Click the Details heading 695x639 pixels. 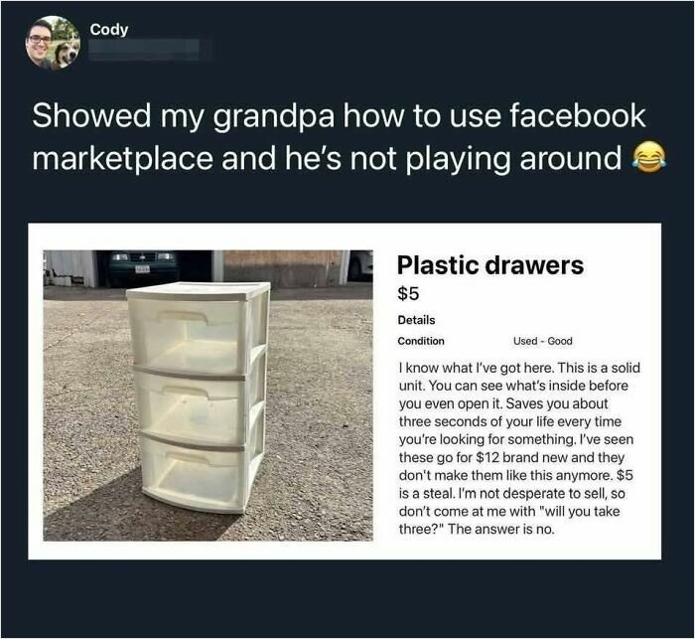pos(416,320)
